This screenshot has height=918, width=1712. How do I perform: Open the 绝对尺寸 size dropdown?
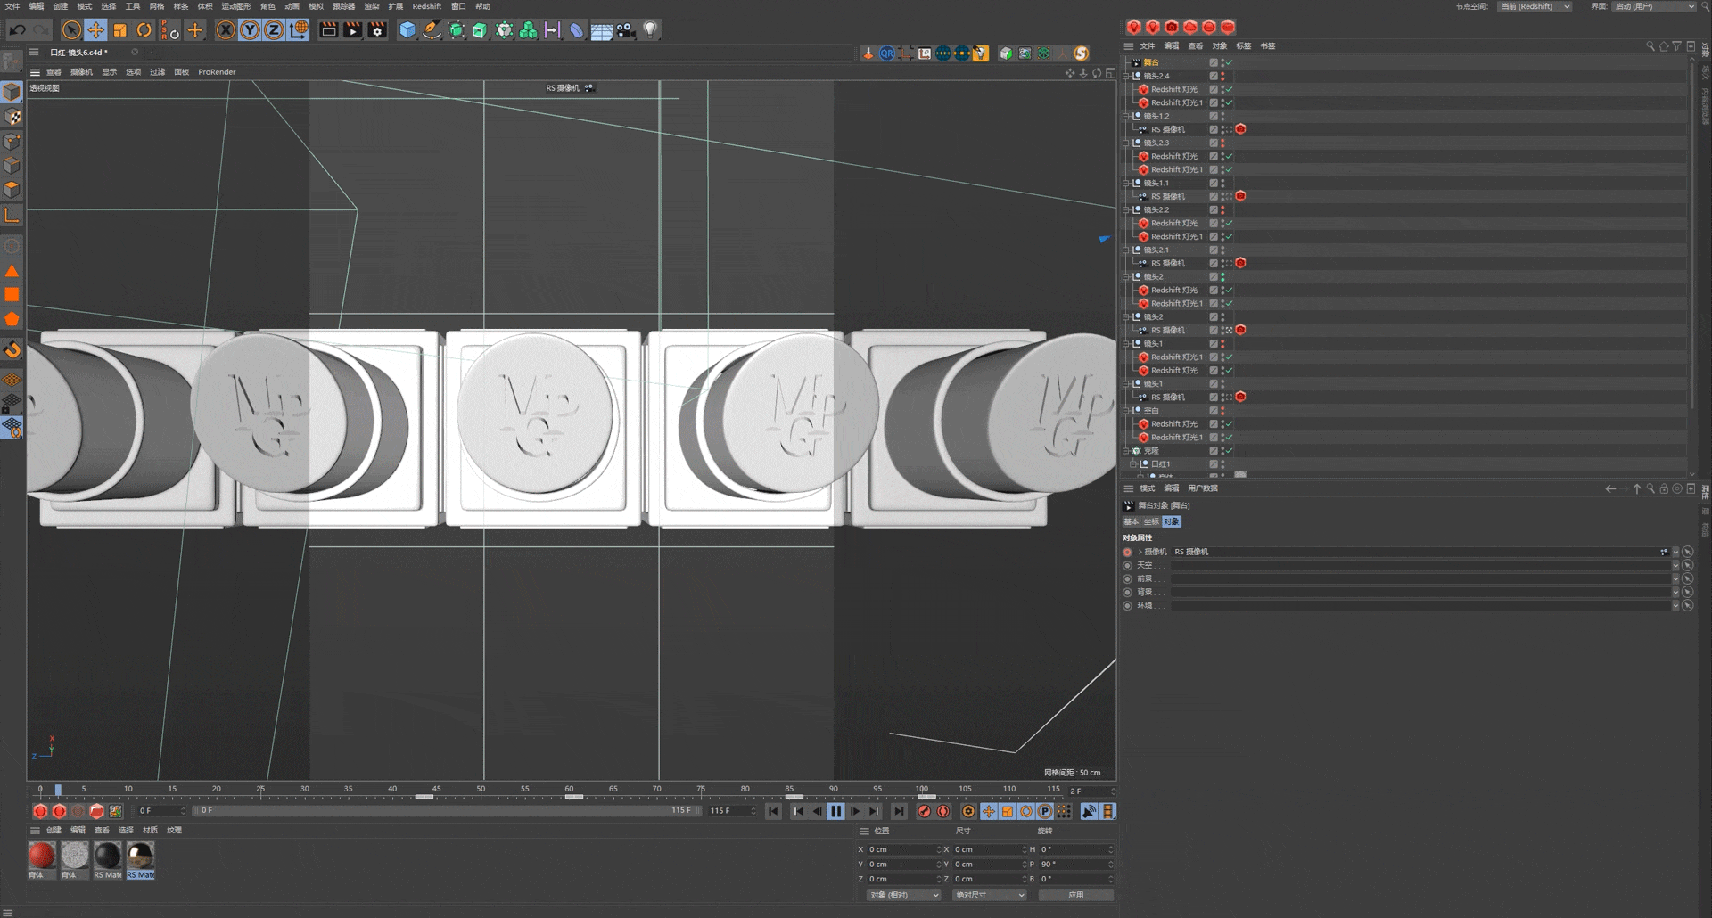pos(989,895)
